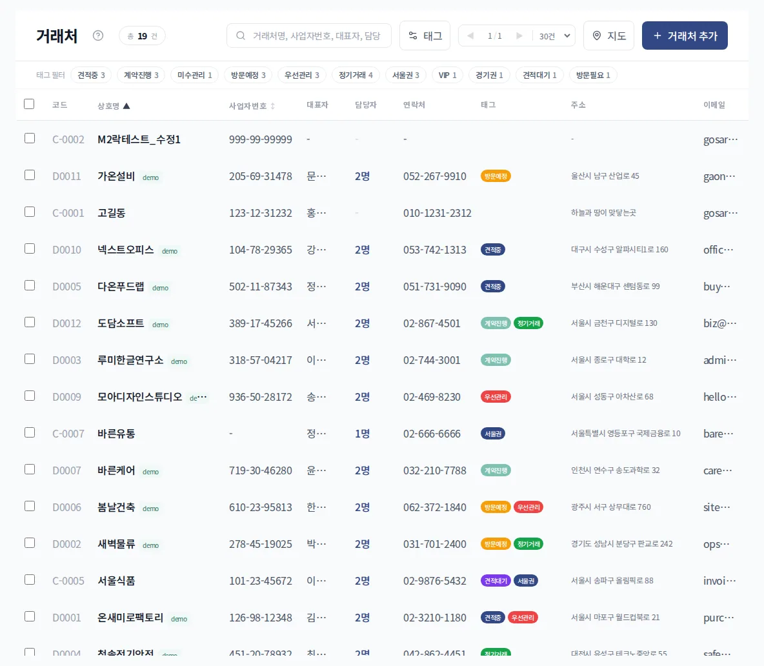
Task: Go to previous page arrow
Action: click(x=470, y=35)
